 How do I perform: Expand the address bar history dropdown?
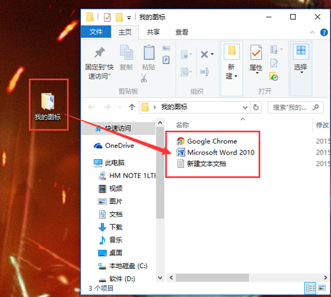245,107
